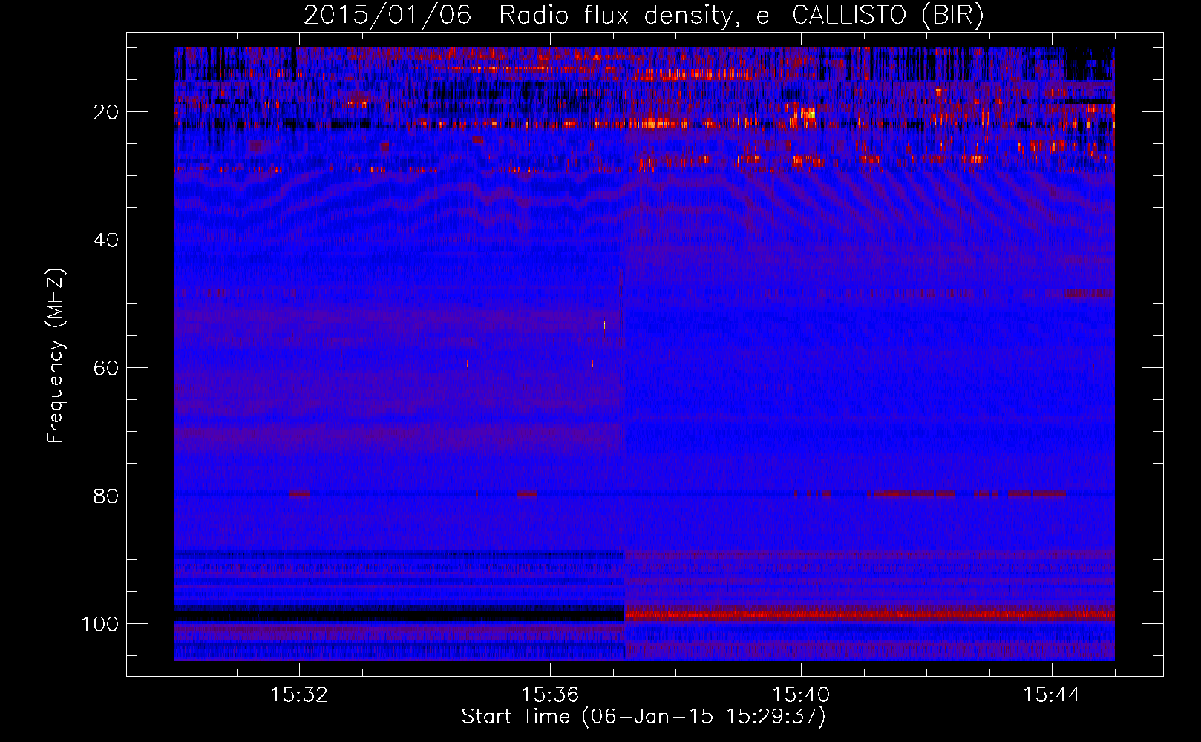
Task: Click the 'Frequency (MHZ)' axis label
Action: point(56,355)
